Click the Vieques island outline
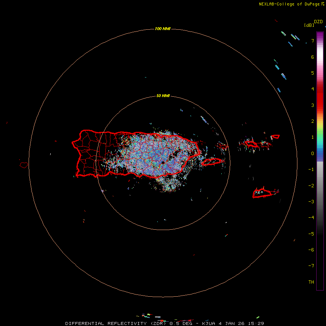The image size is (326, 326). pyautogui.click(x=212, y=162)
